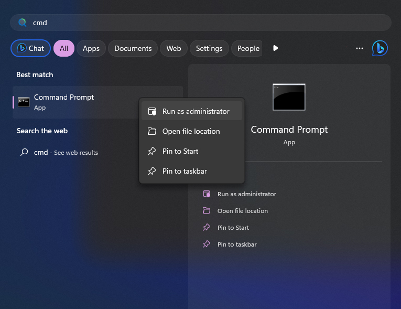Click the search magnifier icon beside cmd
Screen dimensions: 401x309
(23, 23)
